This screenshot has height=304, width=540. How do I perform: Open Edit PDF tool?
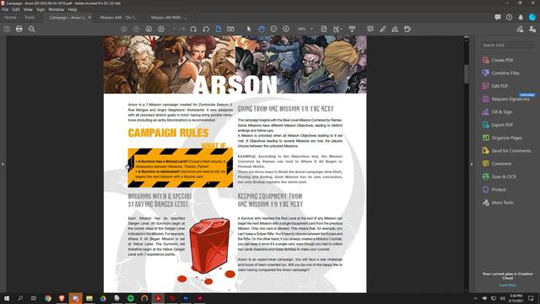coord(495,86)
